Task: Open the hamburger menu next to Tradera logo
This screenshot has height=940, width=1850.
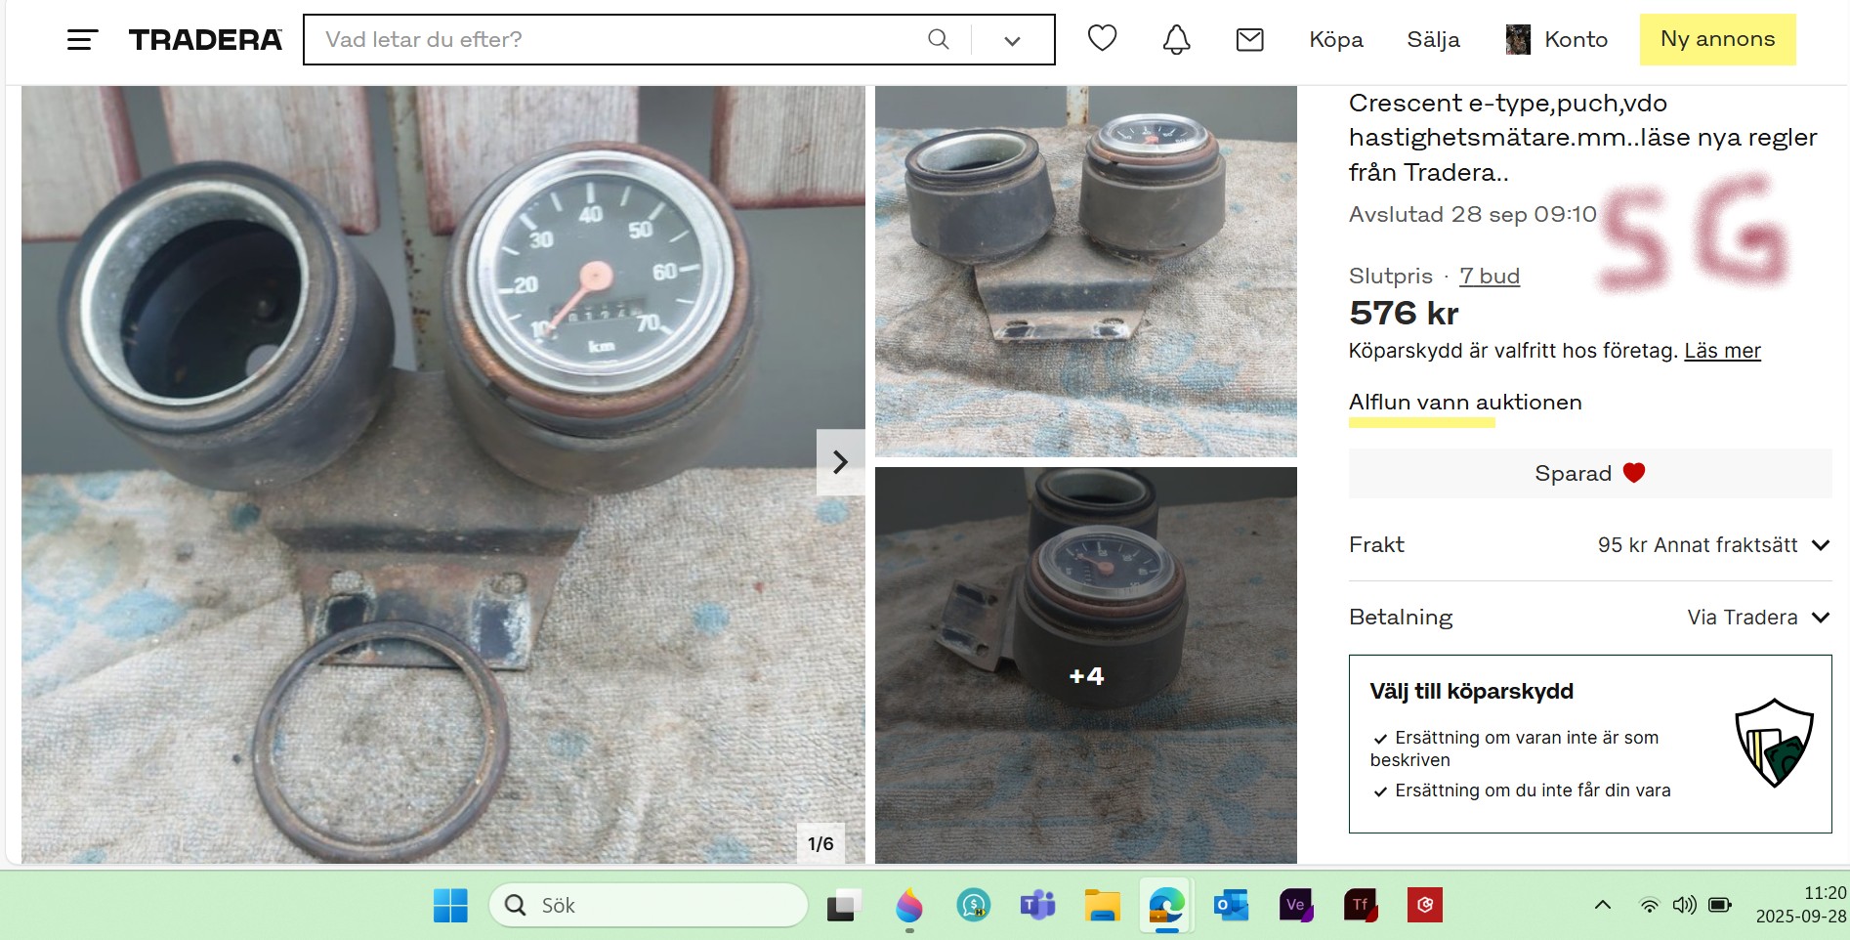Action: tap(82, 40)
